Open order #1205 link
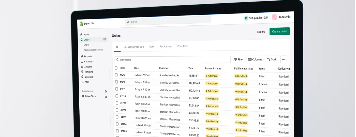The height and width of the screenshot is (137, 356). 124,131
